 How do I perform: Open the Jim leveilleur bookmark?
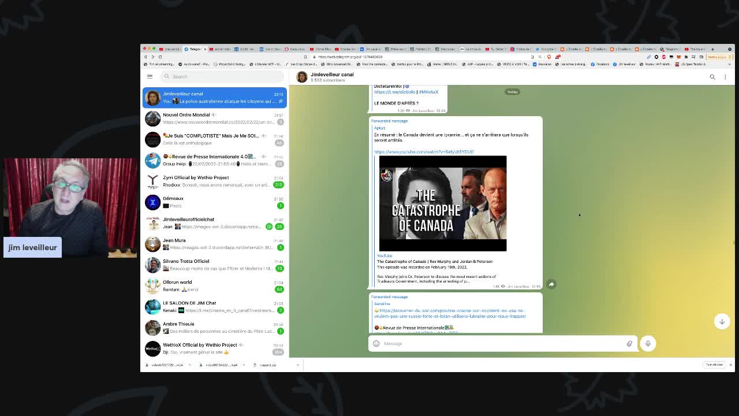click(625, 64)
